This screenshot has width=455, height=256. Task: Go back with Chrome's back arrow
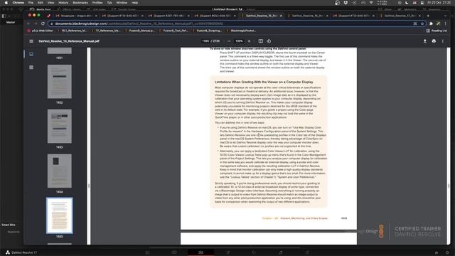[28, 23]
